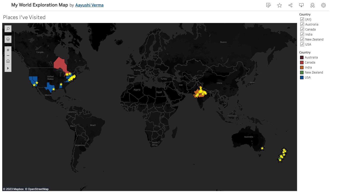Open the OpenStreetMap attribution link
339x192 pixels.
[37, 189]
